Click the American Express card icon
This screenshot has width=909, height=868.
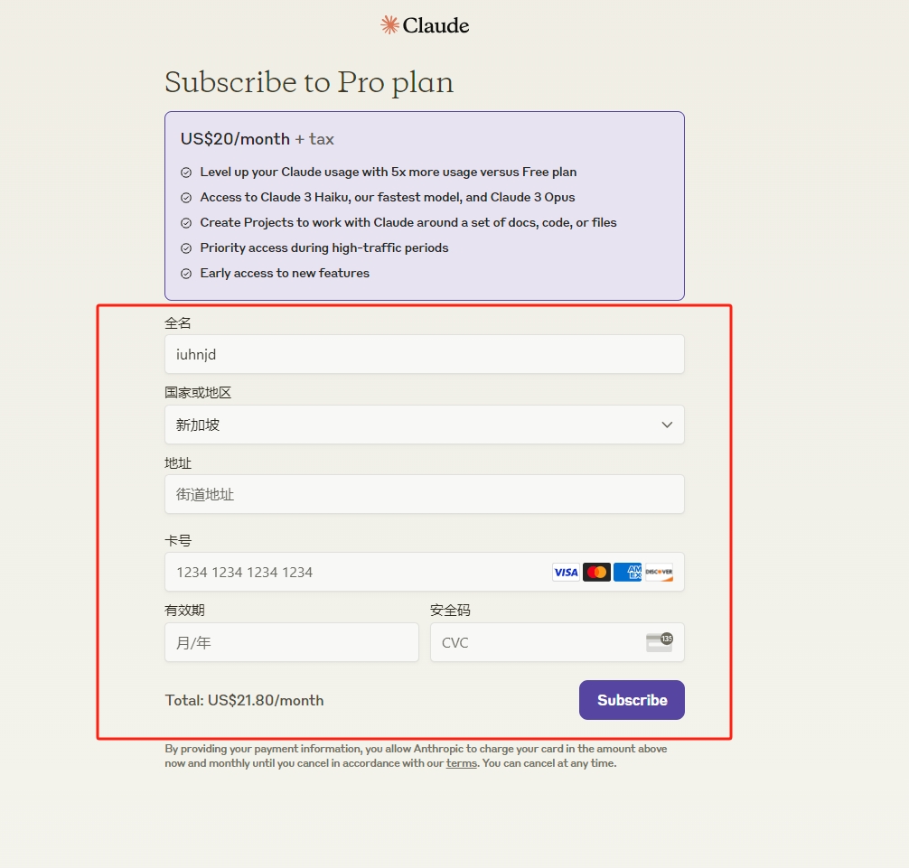pyautogui.click(x=627, y=572)
